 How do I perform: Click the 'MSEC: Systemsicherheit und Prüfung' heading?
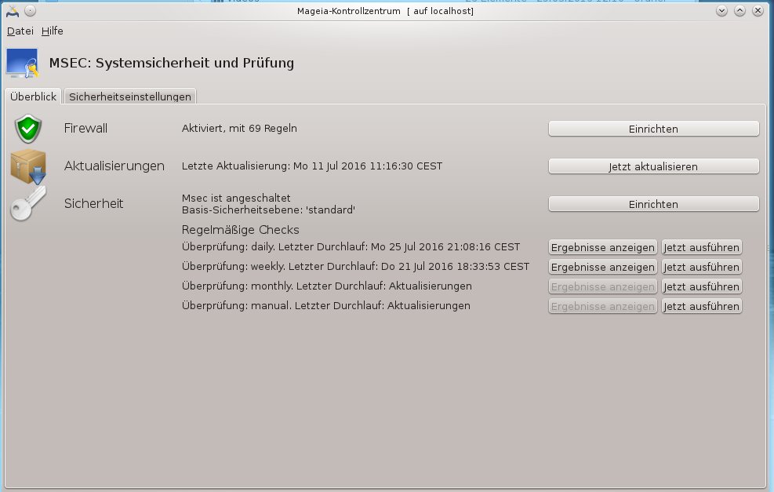171,64
